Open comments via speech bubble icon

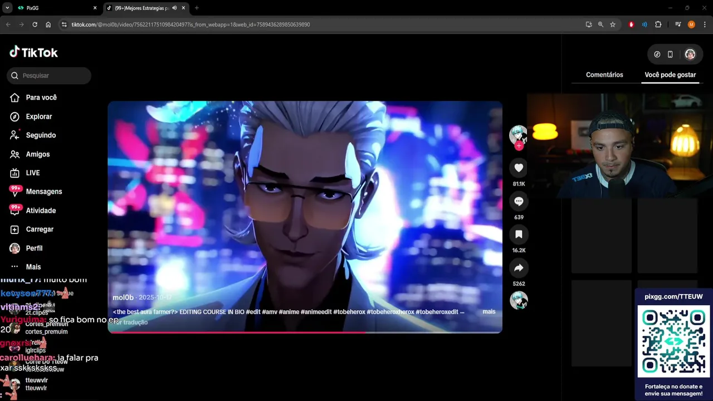[519, 201]
